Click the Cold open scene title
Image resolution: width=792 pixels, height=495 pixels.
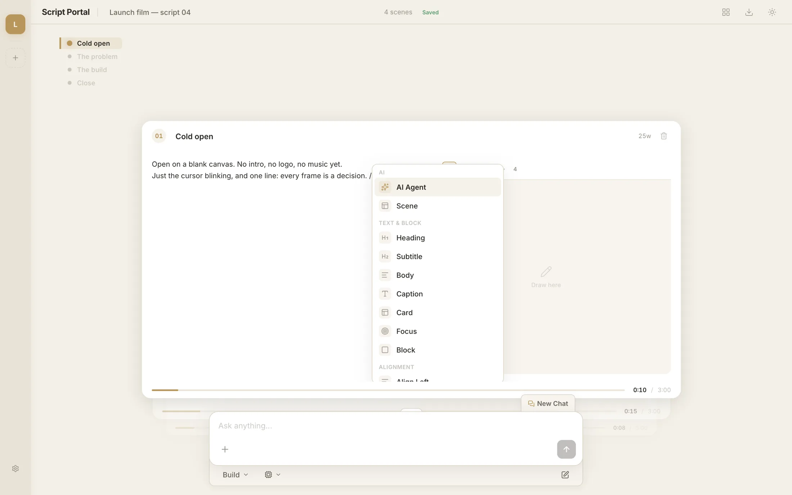click(194, 136)
